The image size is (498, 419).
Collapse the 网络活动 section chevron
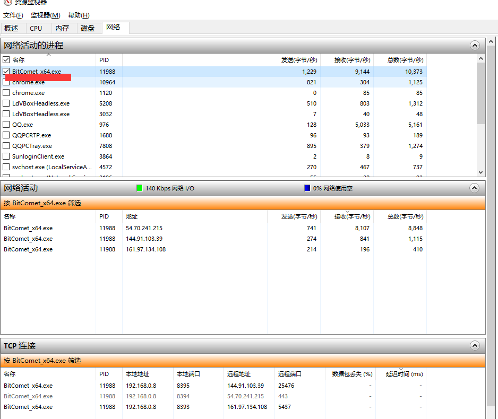pos(475,188)
